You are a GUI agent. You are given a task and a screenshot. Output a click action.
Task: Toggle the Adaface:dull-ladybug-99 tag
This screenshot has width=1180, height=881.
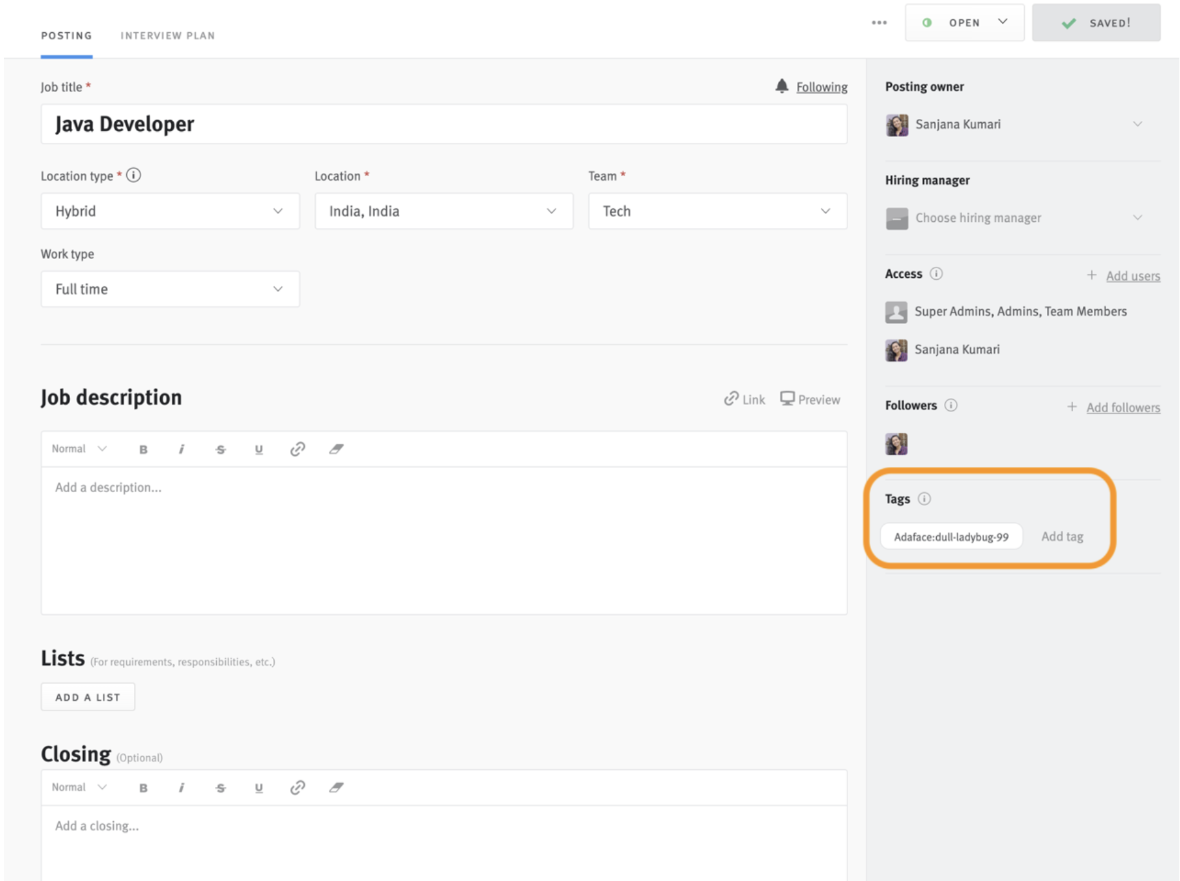(950, 536)
